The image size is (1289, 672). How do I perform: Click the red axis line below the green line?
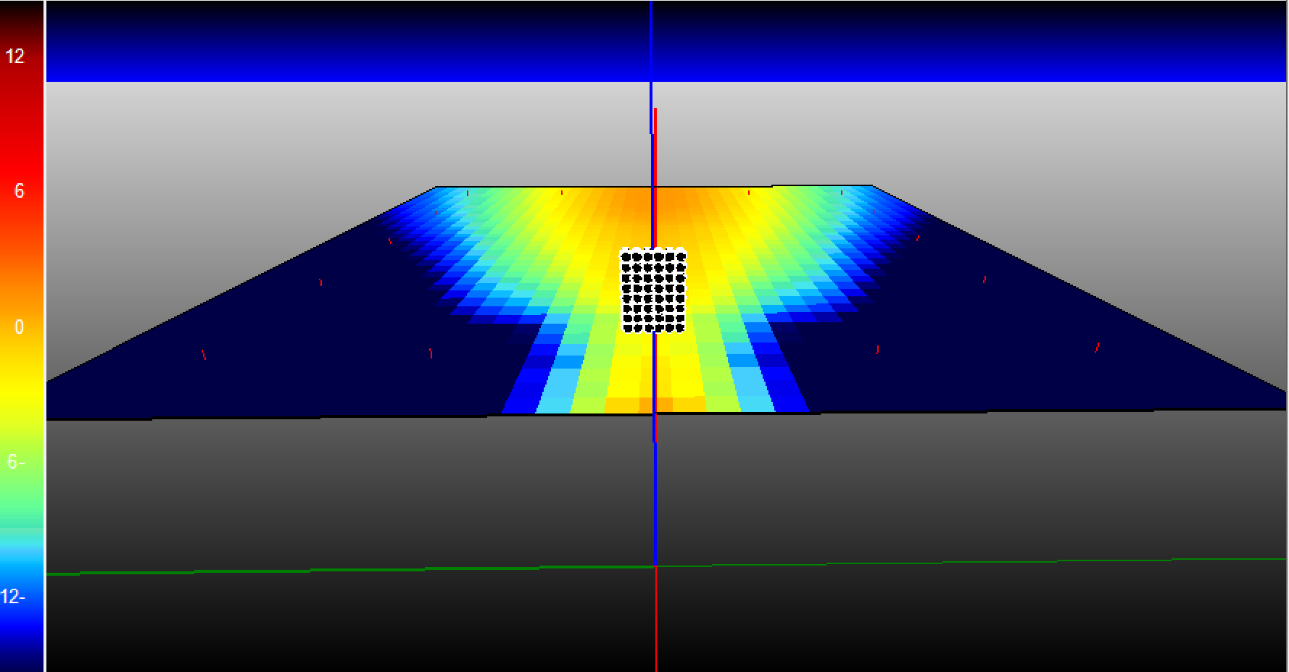click(x=656, y=623)
